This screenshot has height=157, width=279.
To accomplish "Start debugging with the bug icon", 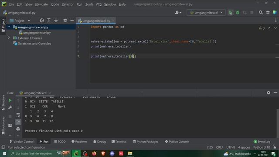I will point(238,13).
